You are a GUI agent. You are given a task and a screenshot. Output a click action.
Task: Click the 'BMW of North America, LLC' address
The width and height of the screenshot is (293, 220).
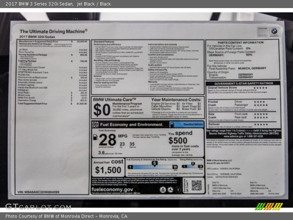pos(219,162)
